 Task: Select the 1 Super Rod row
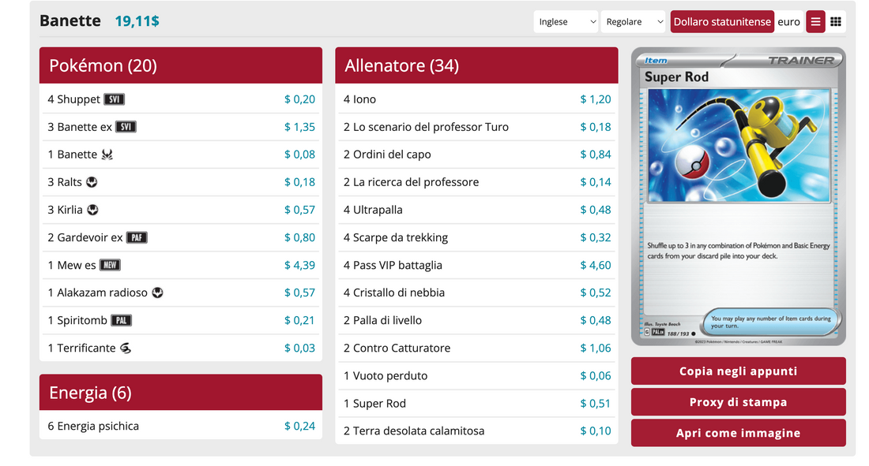pos(476,404)
